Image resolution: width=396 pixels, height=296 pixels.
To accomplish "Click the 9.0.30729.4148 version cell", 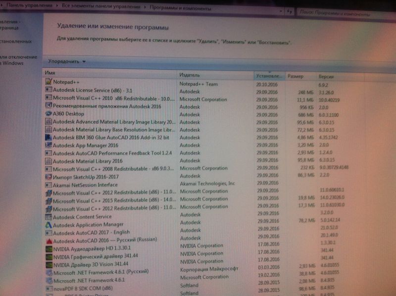I will coord(334,167).
